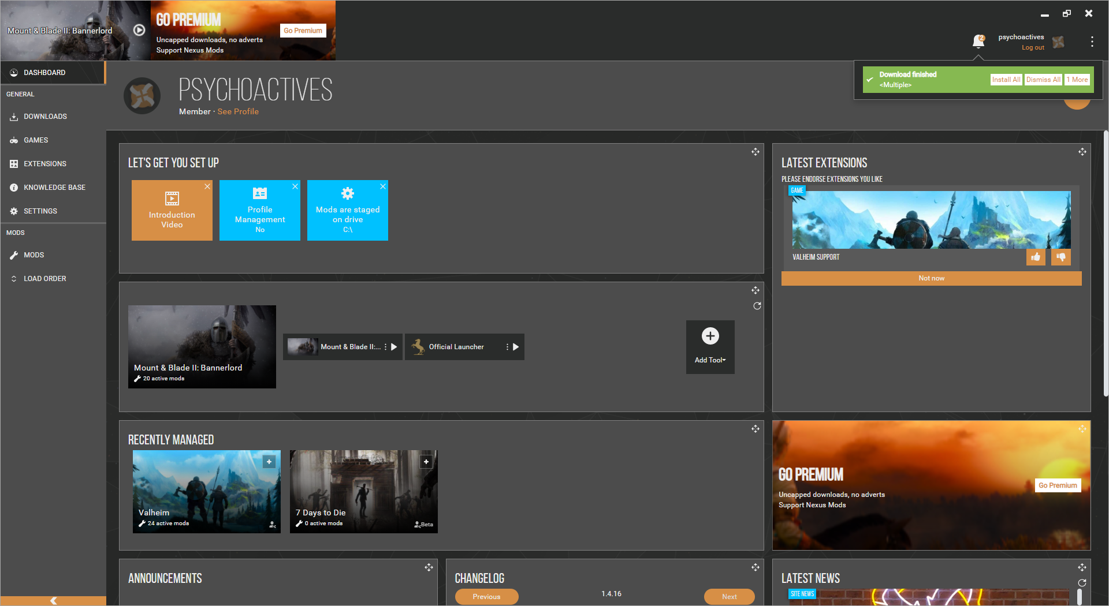Open Games in the sidebar
This screenshot has height=606, width=1109.
pyautogui.click(x=53, y=140)
